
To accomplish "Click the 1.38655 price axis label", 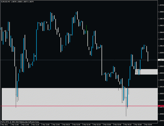I will coord(161,25).
